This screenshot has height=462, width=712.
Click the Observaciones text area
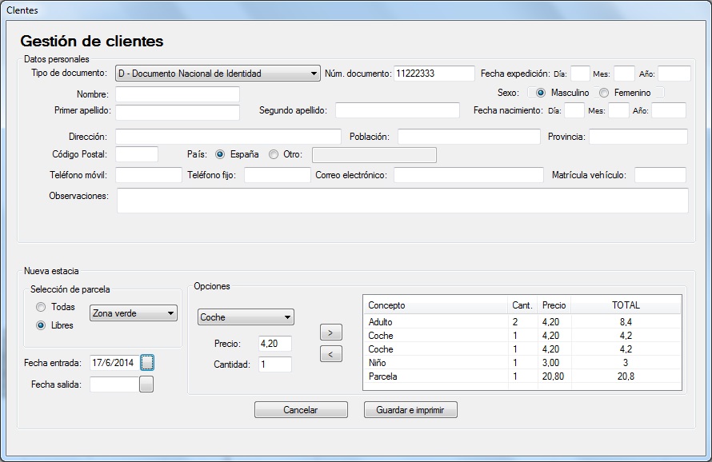pos(402,201)
